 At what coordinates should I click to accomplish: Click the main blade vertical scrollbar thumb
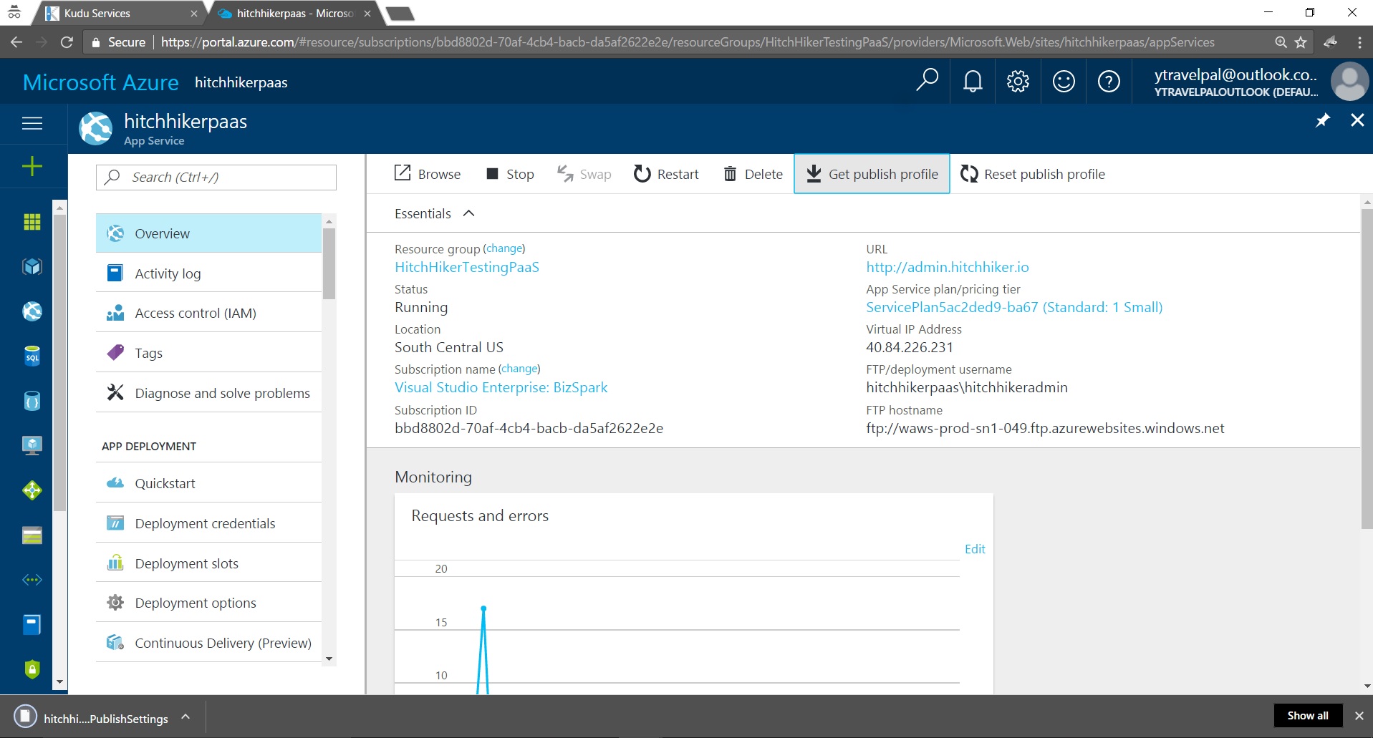pyautogui.click(x=1367, y=369)
